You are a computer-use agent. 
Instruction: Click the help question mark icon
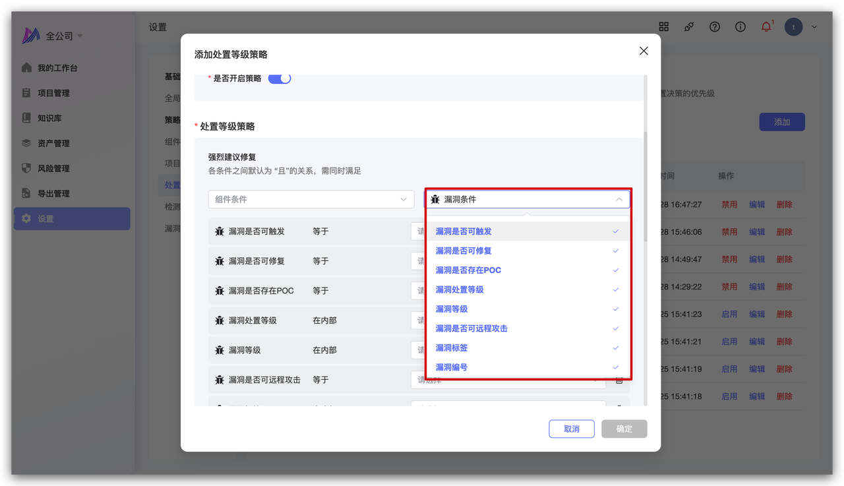pos(715,27)
